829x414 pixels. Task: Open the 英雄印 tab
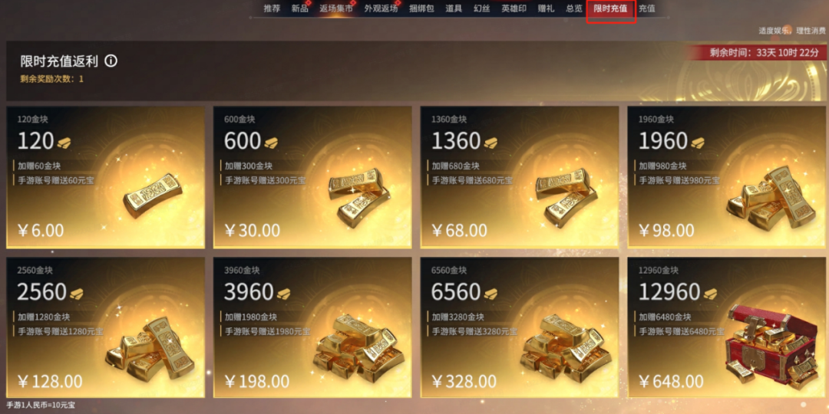pyautogui.click(x=514, y=8)
